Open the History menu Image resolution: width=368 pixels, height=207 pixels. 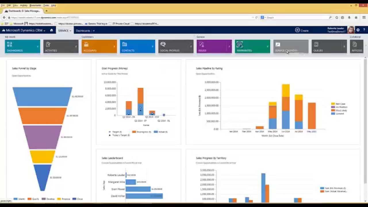(x=24, y=5)
